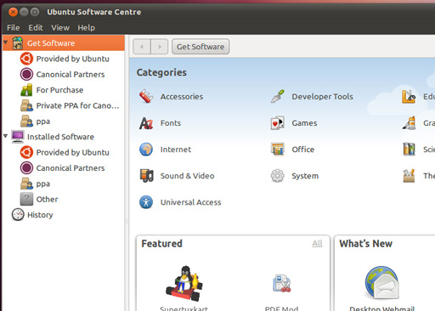Click the Office chart icon
Screen dimensions: 435x311
(x=278, y=150)
